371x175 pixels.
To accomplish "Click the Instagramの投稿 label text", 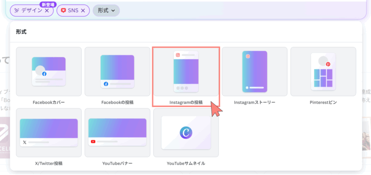I will [x=186, y=102].
